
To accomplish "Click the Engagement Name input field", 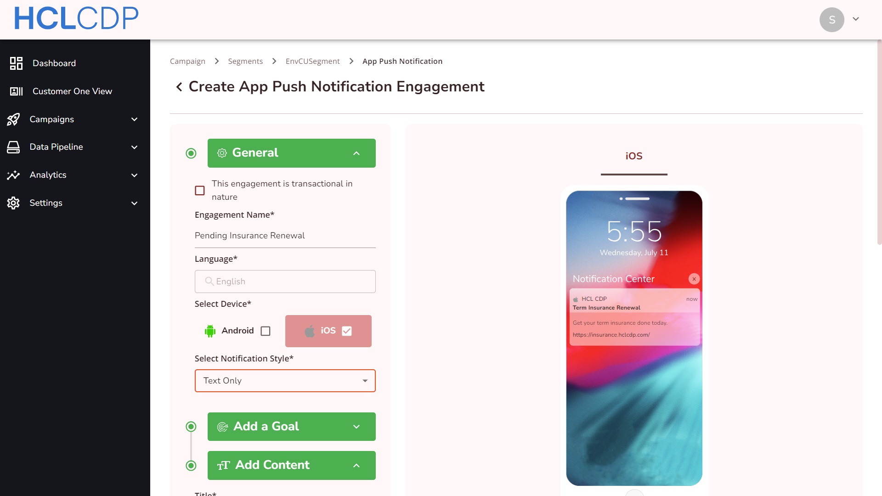I will [285, 236].
